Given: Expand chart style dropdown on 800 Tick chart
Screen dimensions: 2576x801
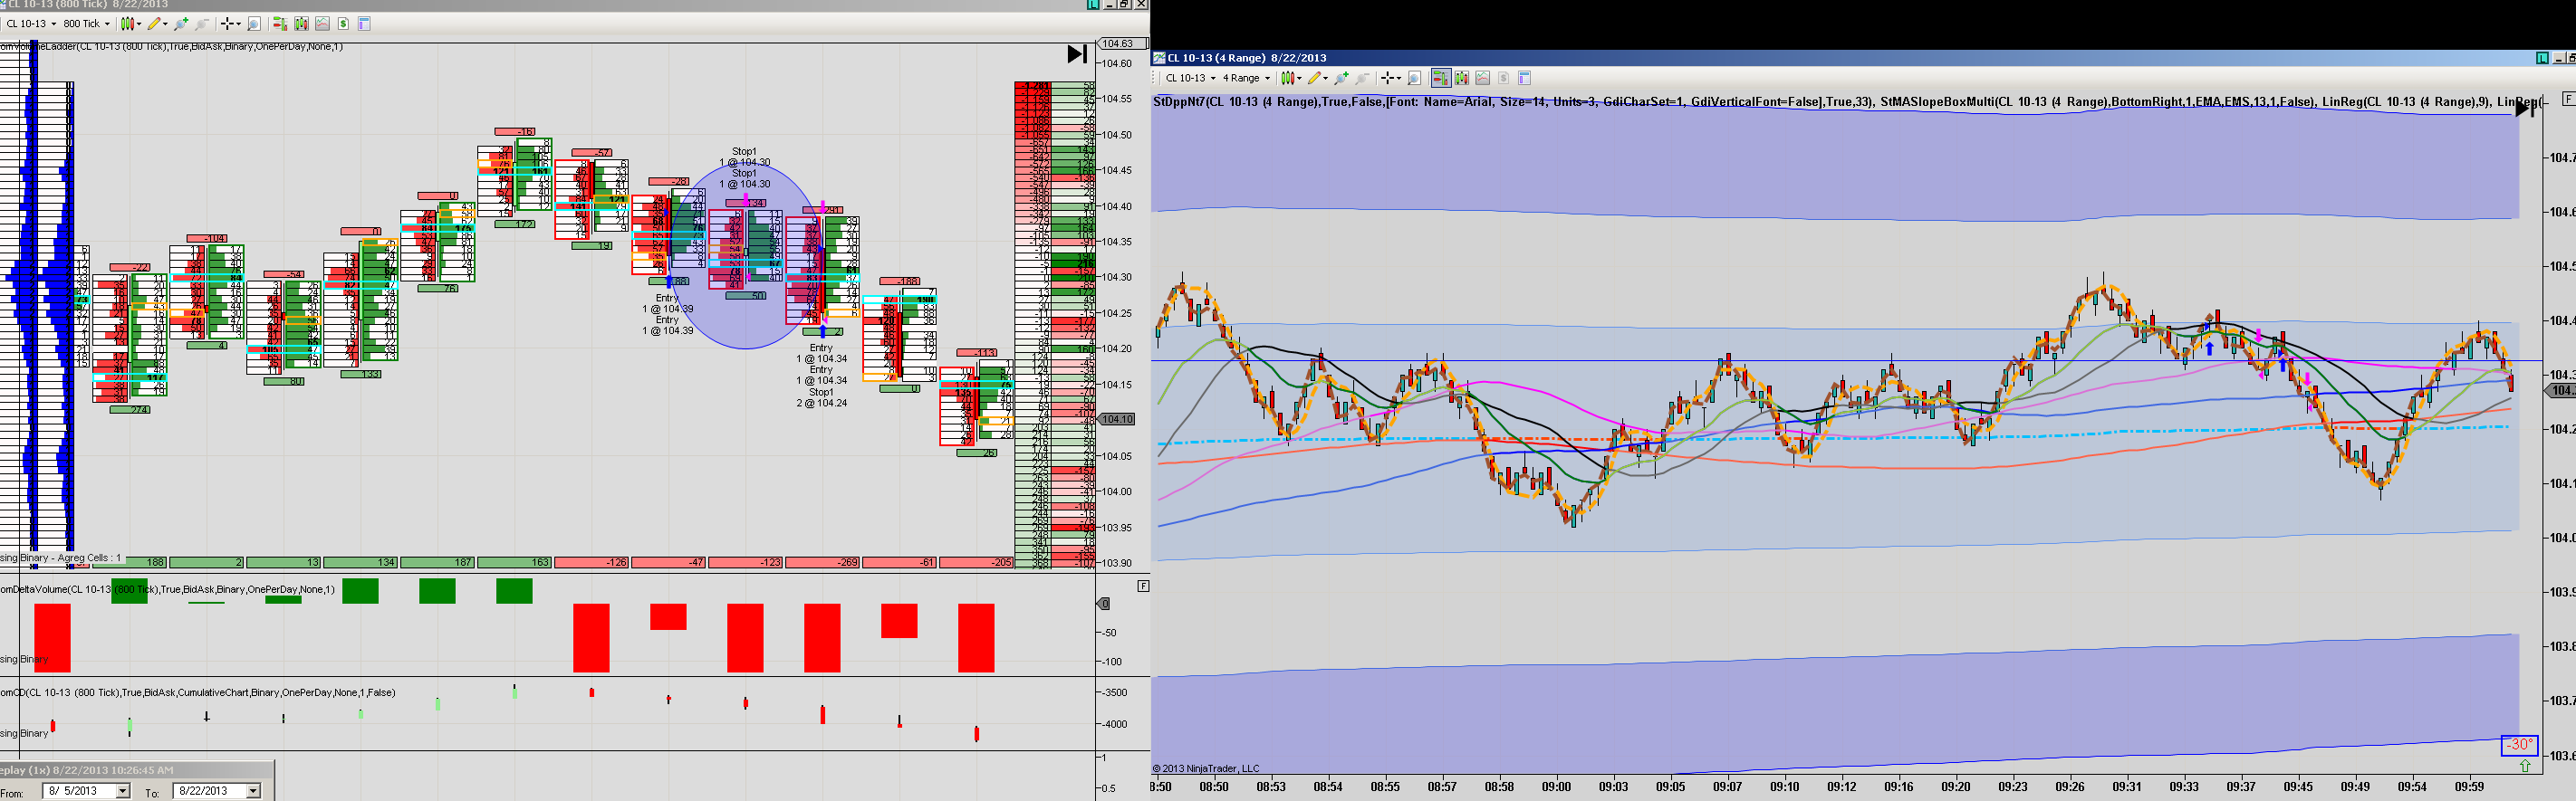Looking at the screenshot, I should pyautogui.click(x=138, y=24).
